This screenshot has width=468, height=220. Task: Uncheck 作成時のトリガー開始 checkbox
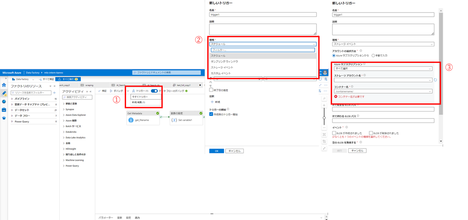[x=211, y=114]
